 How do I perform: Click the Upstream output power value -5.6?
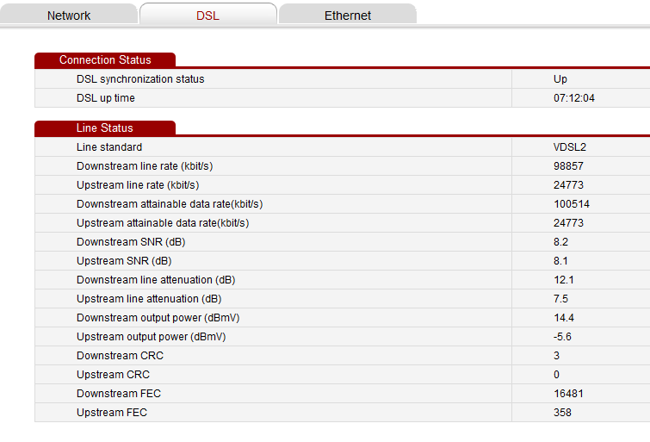tap(562, 337)
